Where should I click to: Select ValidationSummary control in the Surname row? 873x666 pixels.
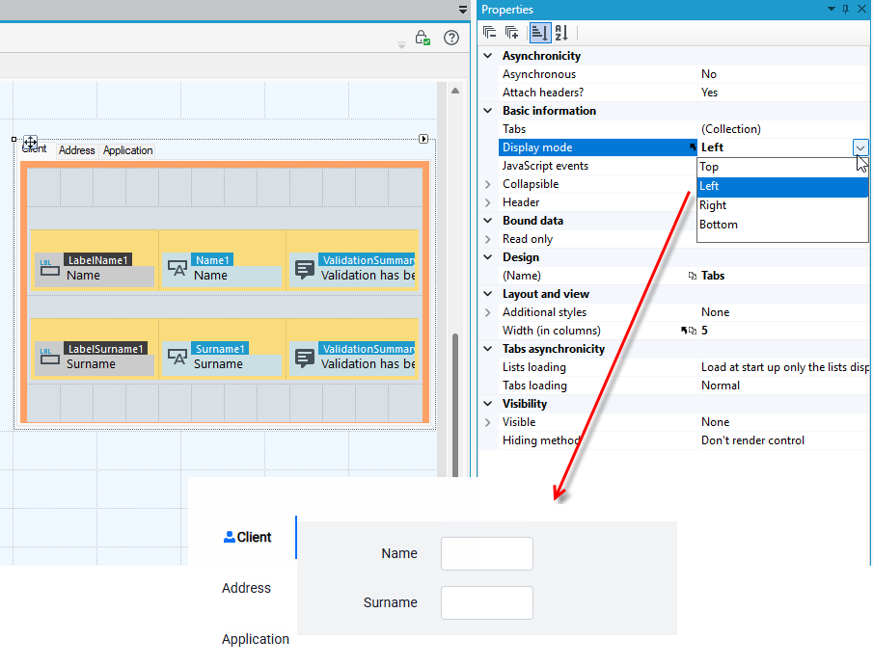(x=353, y=359)
